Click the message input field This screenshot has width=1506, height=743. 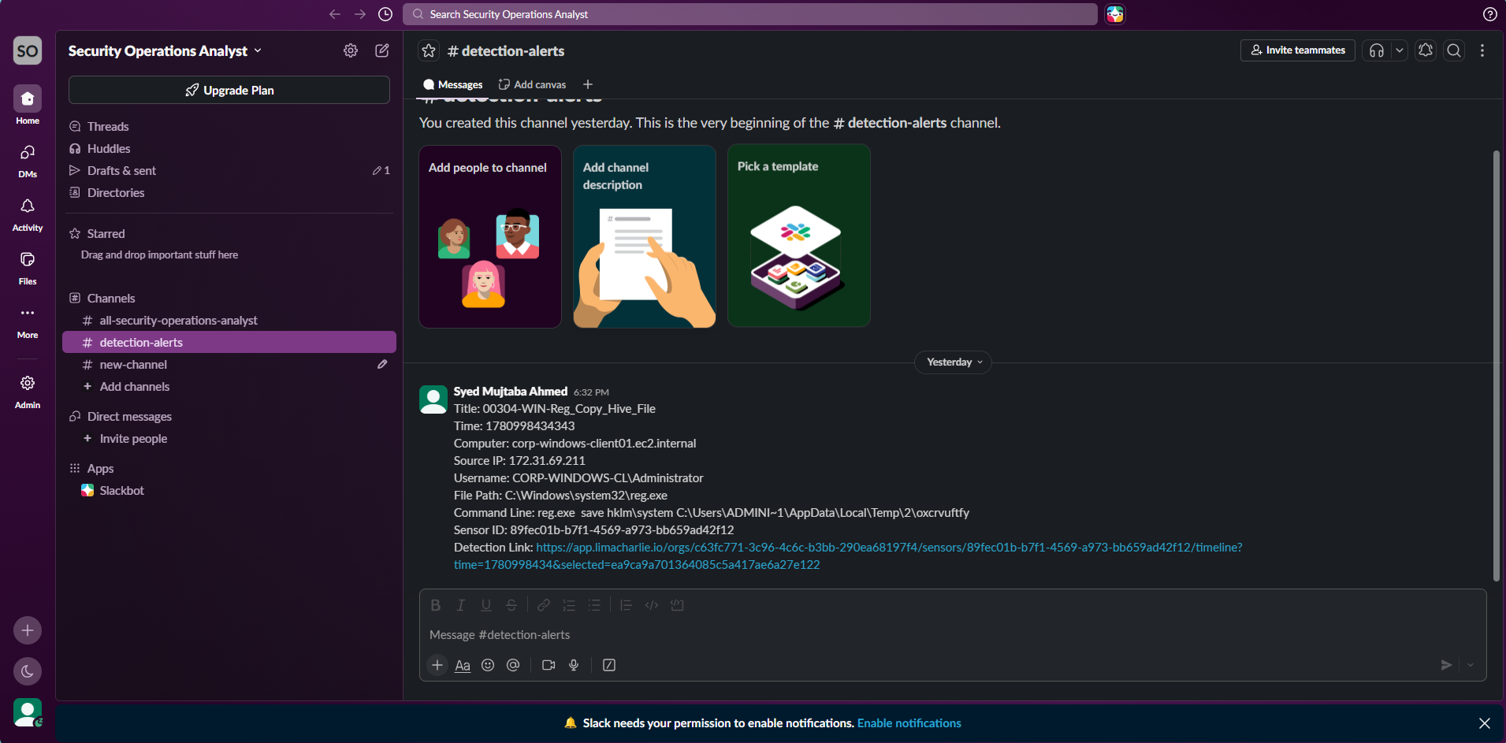[953, 635]
